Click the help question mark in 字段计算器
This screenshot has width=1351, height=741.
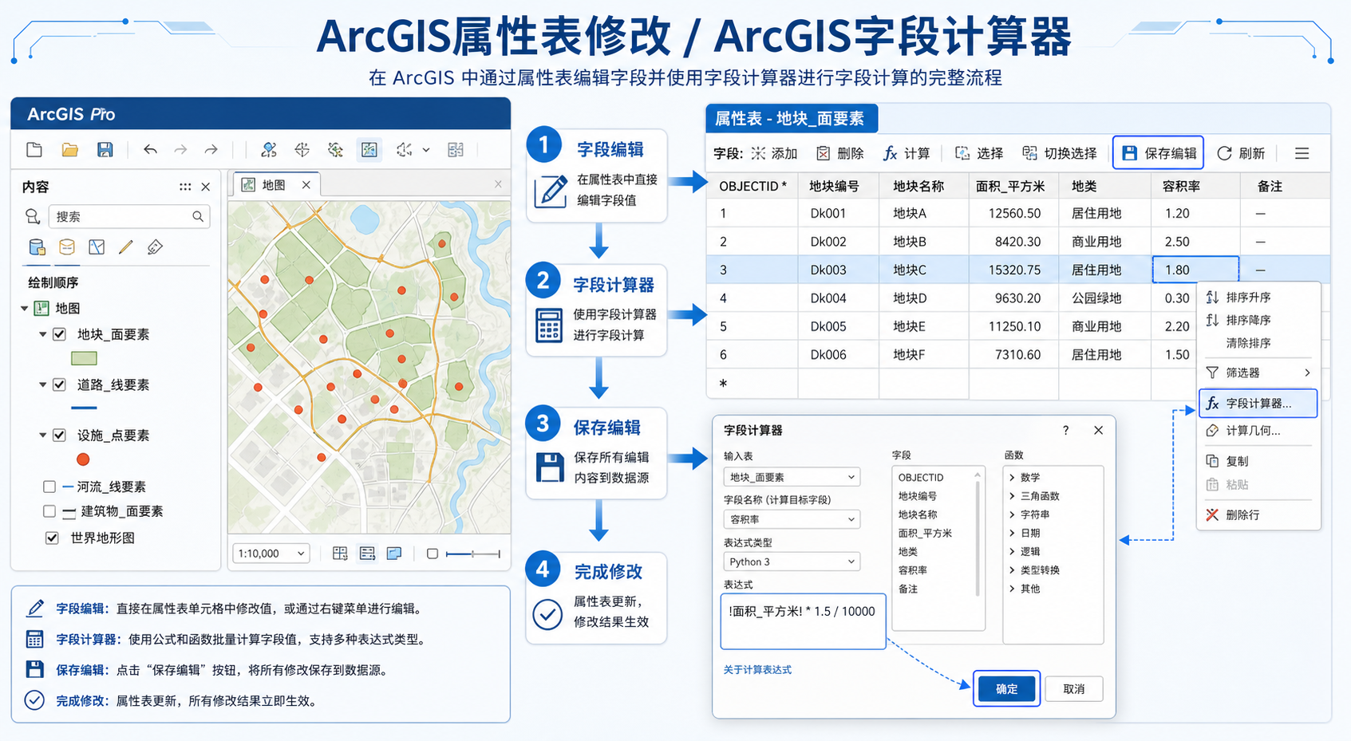pyautogui.click(x=1065, y=431)
